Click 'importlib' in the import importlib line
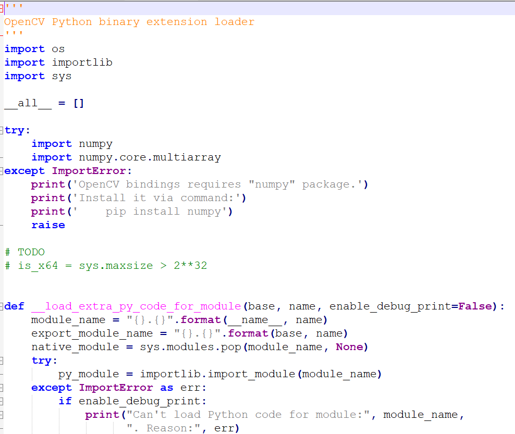Viewport: 515px width, 434px height. (x=82, y=63)
